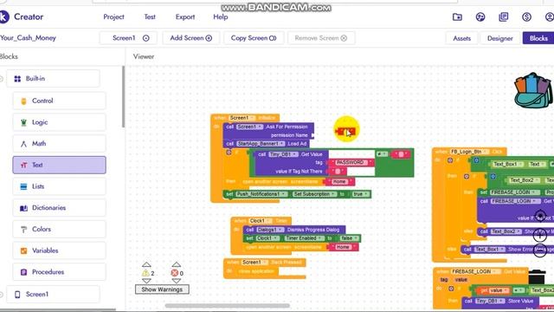This screenshot has height=312, width=554.
Task: Jump to previous warning using up arrow
Action: (x=146, y=264)
